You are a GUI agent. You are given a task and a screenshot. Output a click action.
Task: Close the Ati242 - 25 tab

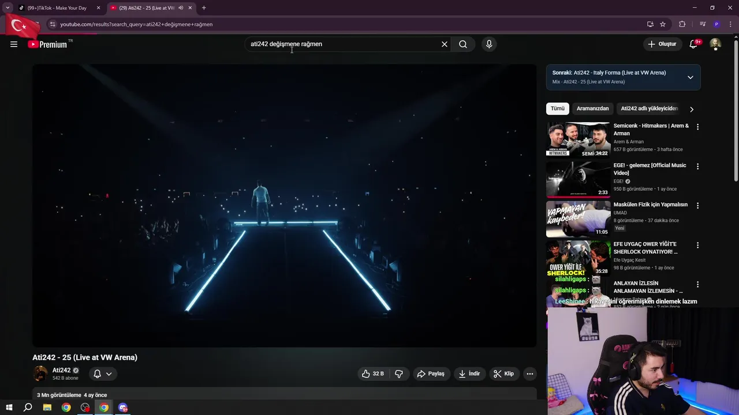(190, 8)
